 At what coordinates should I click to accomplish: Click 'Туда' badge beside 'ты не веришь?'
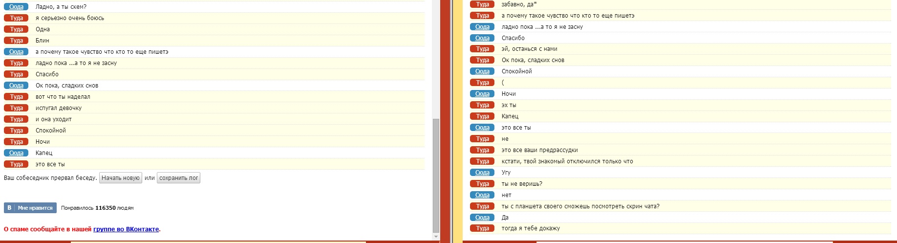tap(482, 184)
